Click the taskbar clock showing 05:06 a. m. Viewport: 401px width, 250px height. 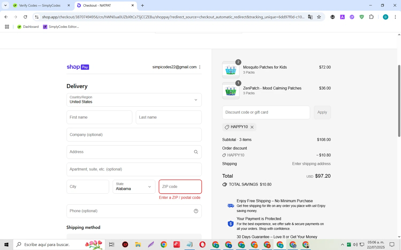pyautogui.click(x=376, y=245)
